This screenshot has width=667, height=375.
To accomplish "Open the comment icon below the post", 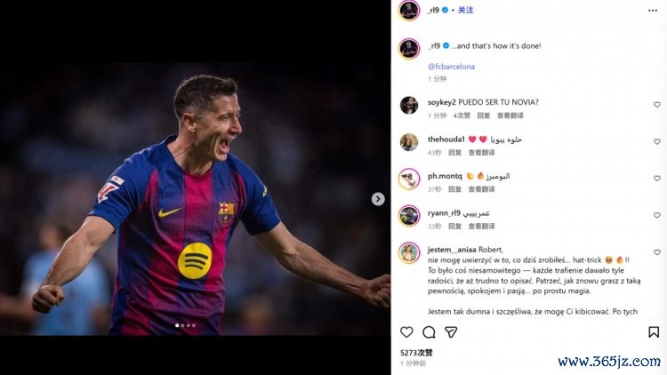I will coord(429,331).
